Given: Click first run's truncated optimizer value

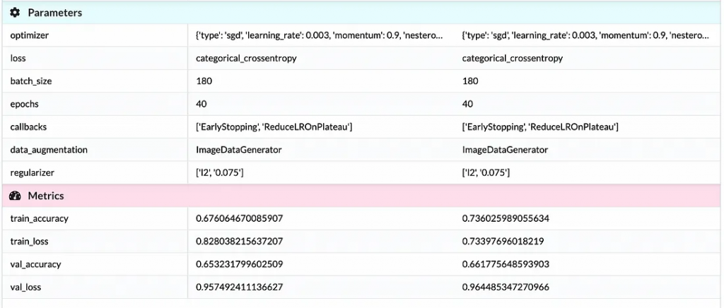Looking at the screenshot, I should pyautogui.click(x=320, y=35).
